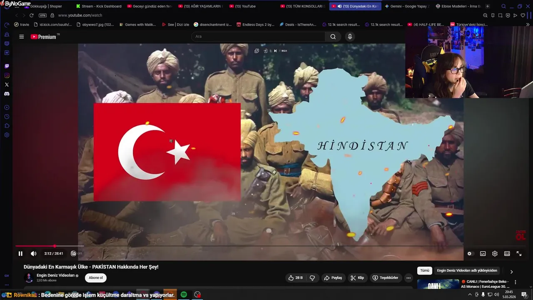
Task: Mute the video with the speaker icon
Action: tap(33, 253)
